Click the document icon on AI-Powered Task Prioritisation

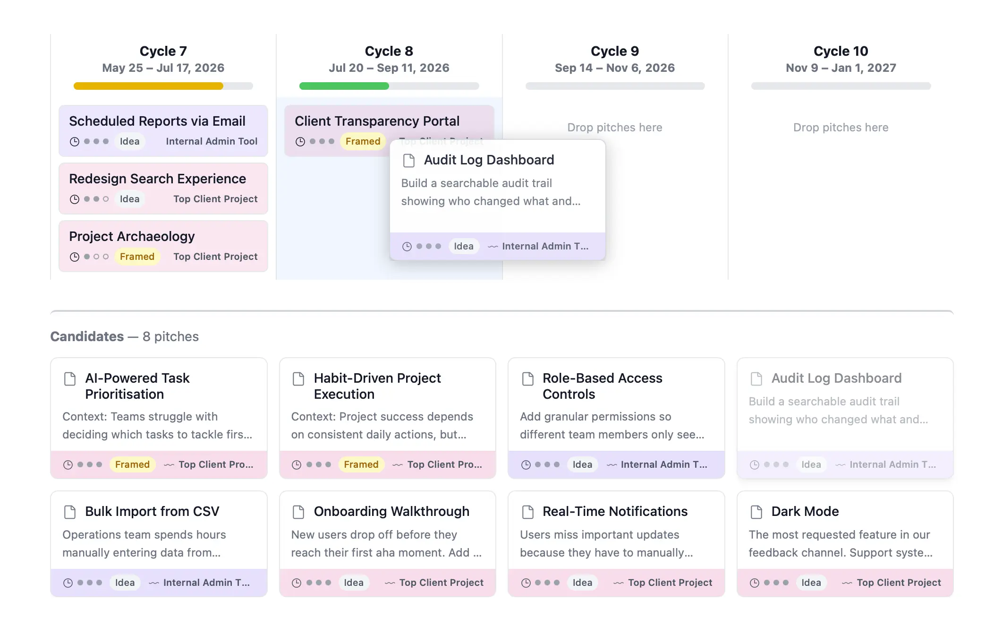(x=70, y=379)
